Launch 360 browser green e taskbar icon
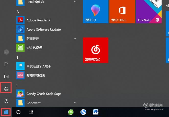Image resolution: width=169 pixels, height=117 pixels. [x=71, y=112]
